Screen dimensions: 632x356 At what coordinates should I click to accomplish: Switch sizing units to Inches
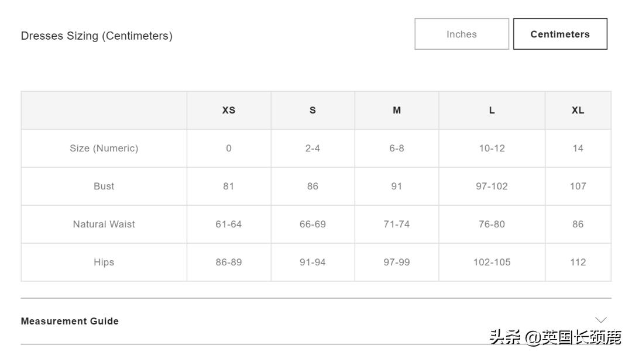pos(462,34)
